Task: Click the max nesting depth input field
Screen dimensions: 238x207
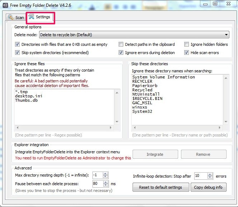Action: pos(97,175)
